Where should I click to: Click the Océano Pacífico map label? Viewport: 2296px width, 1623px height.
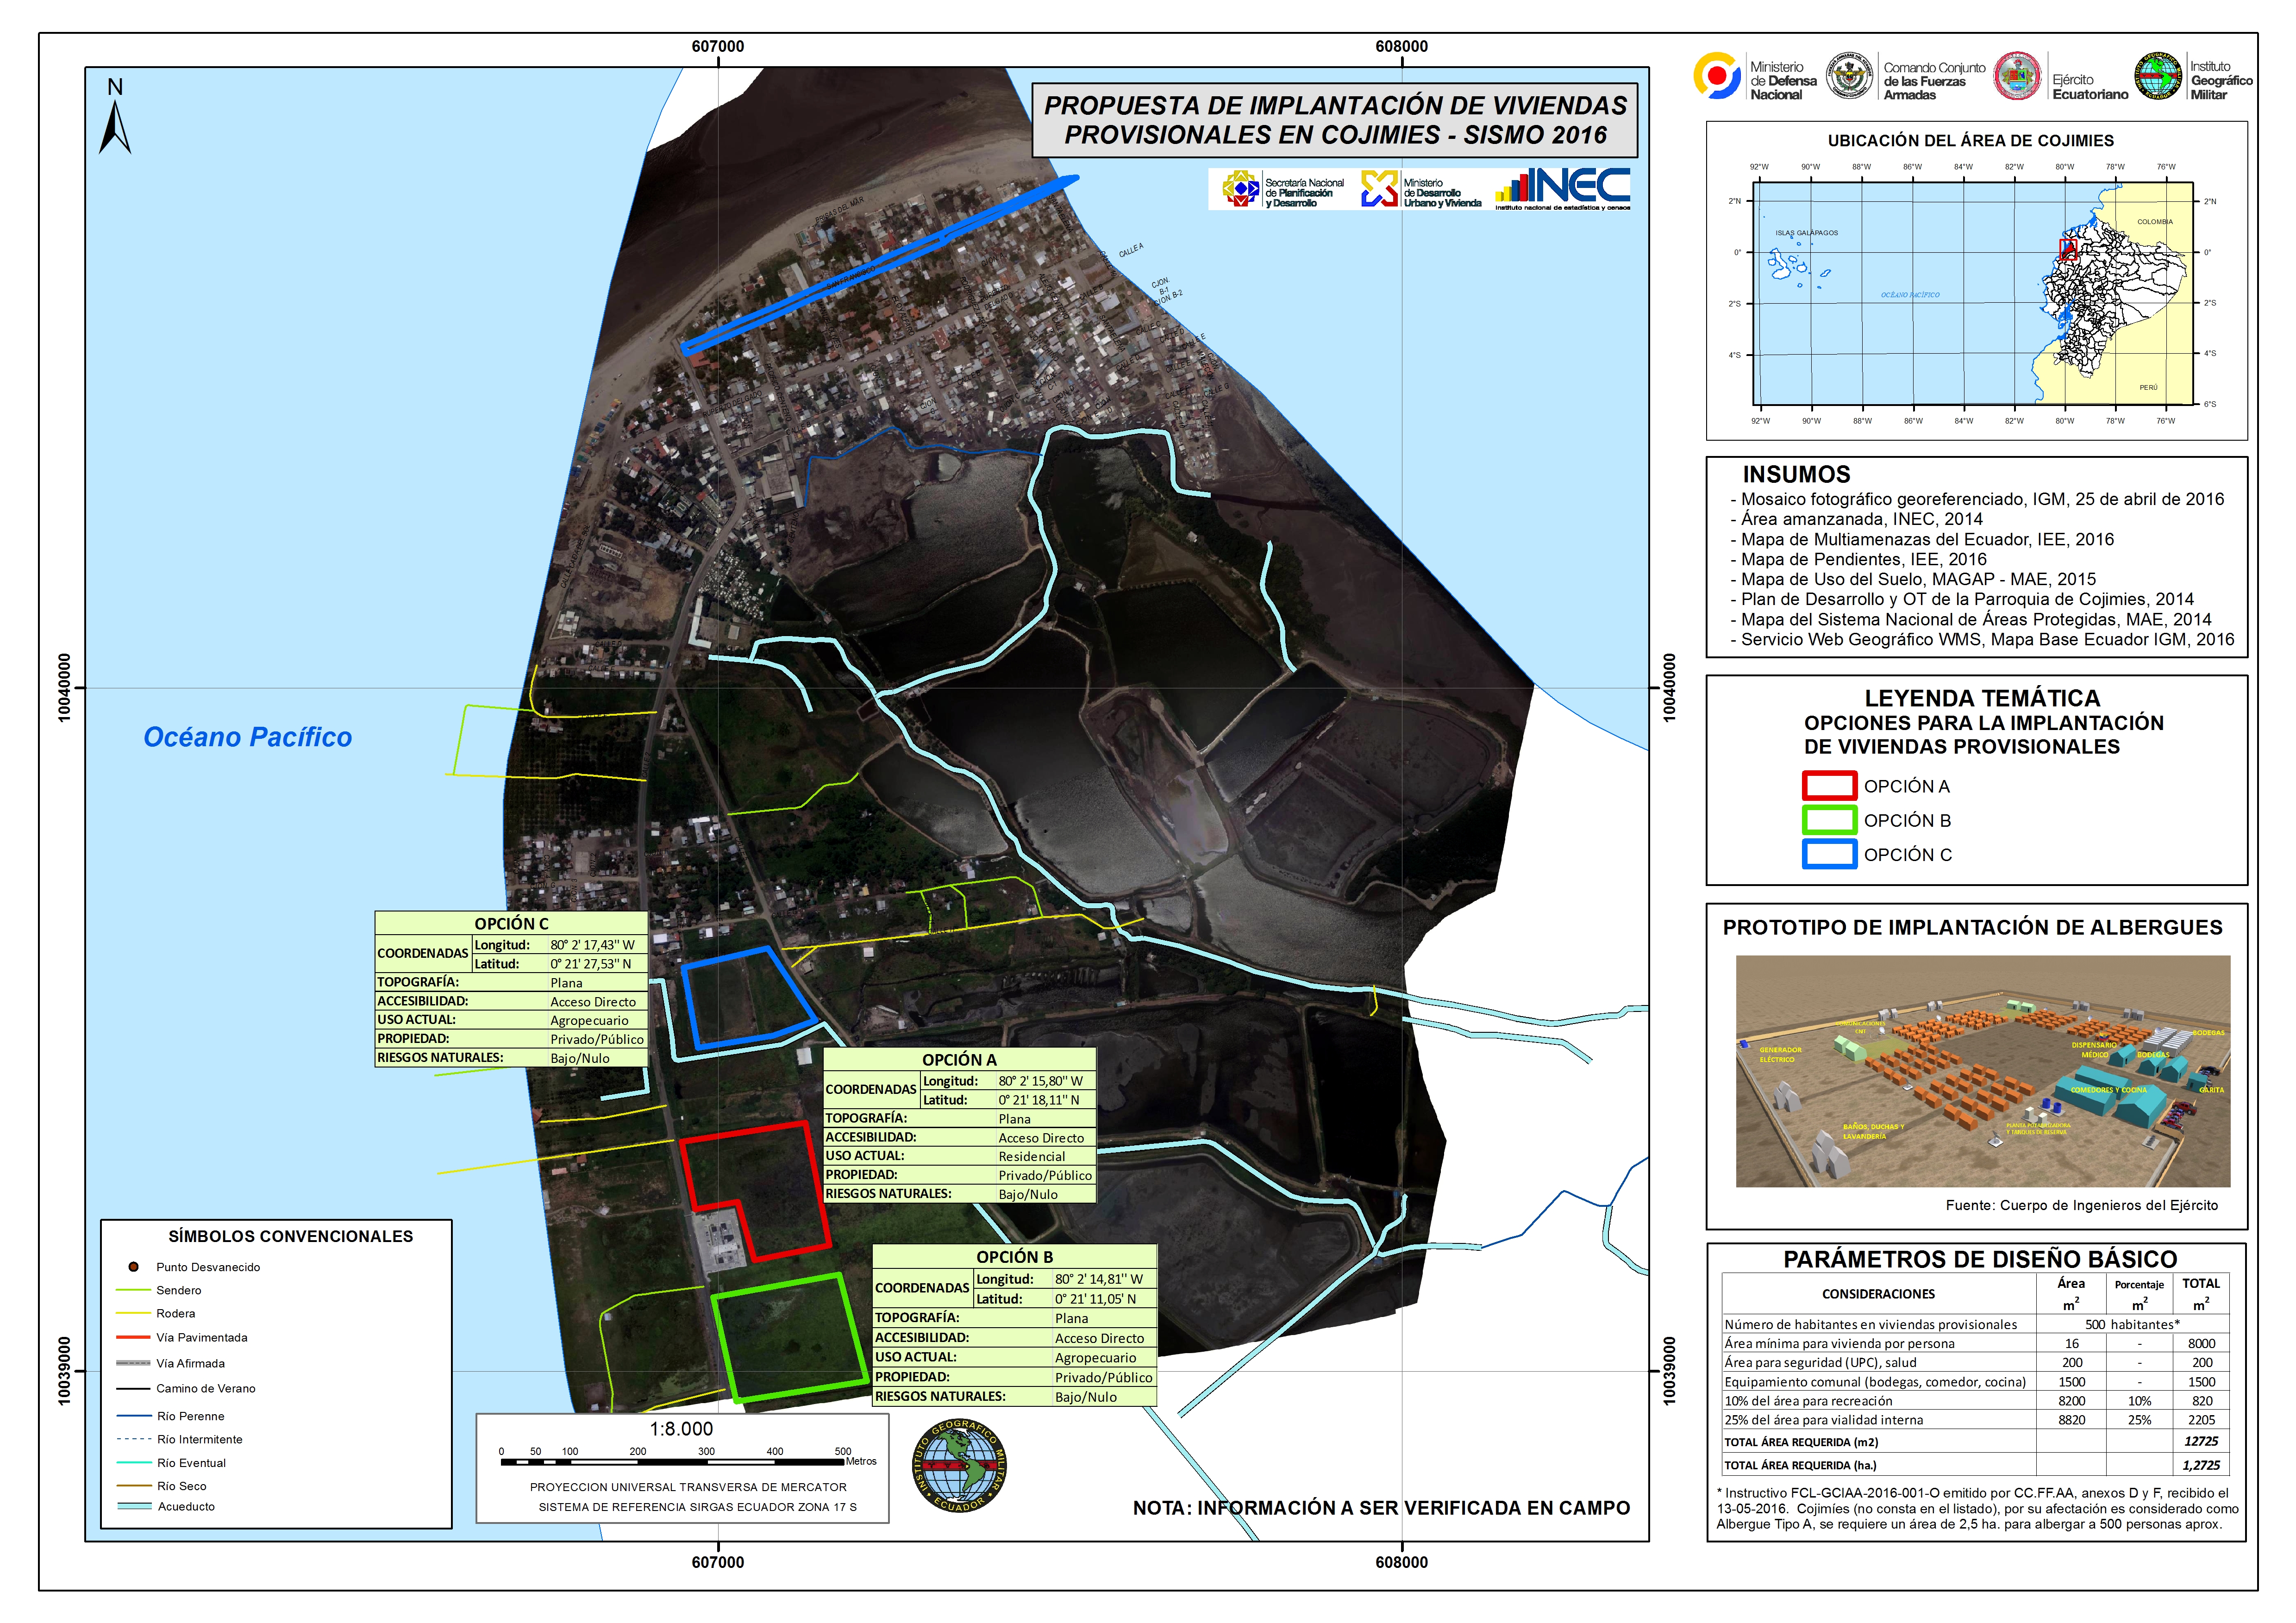click(x=248, y=737)
